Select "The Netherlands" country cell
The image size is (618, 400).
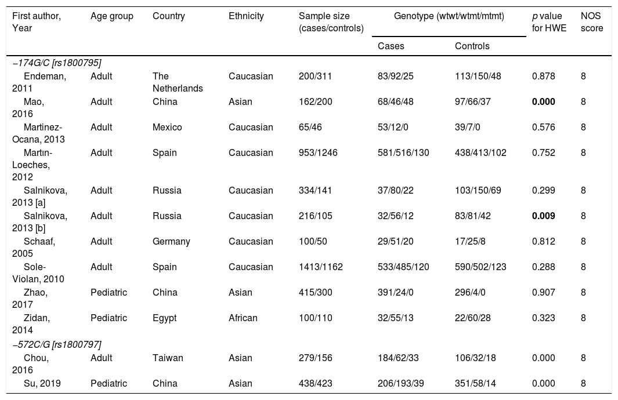pos(178,82)
